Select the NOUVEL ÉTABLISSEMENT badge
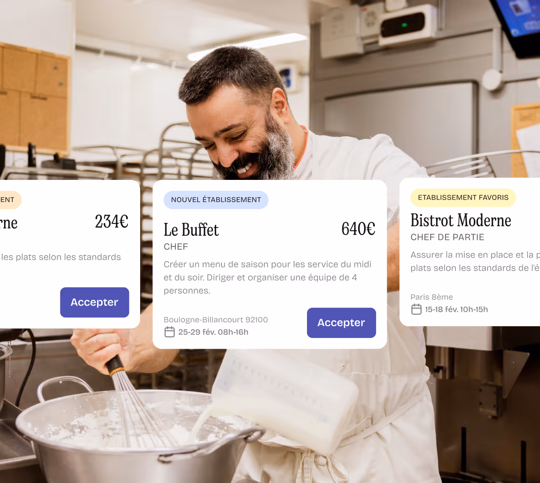This screenshot has width=540, height=483. pyautogui.click(x=216, y=200)
